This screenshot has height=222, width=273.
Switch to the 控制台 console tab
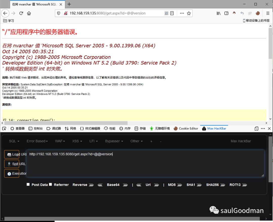pyautogui.click(x=36, y=128)
